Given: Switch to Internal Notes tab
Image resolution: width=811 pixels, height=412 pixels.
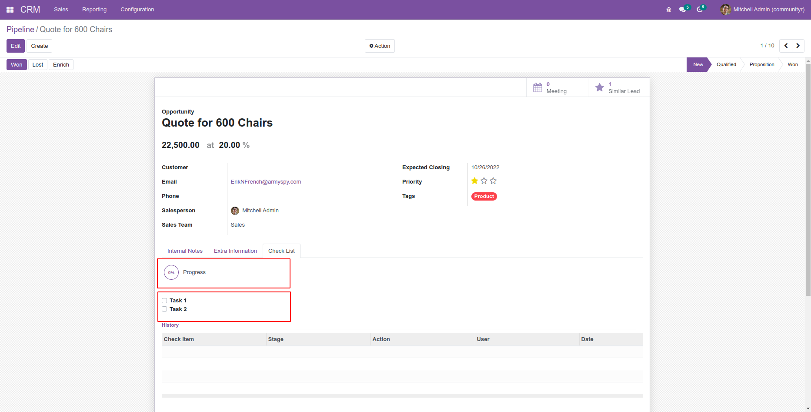Looking at the screenshot, I should 185,251.
